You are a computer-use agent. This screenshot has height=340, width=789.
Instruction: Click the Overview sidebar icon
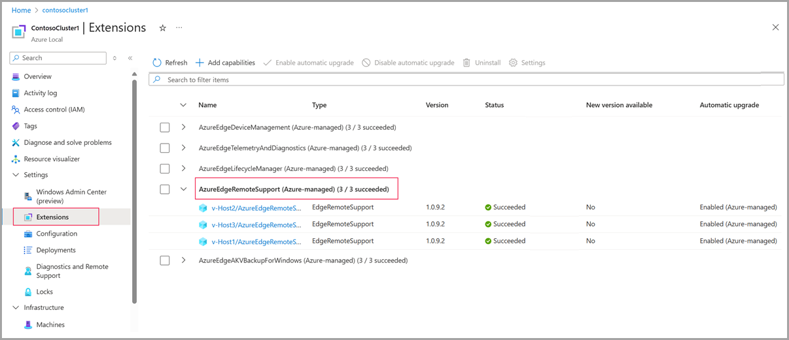(16, 76)
